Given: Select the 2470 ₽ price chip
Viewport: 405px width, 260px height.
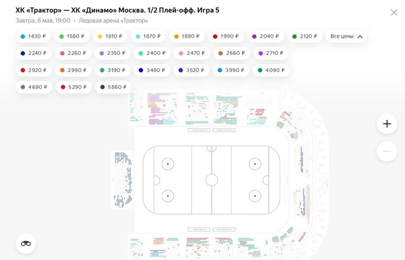Looking at the screenshot, I should (192, 54).
